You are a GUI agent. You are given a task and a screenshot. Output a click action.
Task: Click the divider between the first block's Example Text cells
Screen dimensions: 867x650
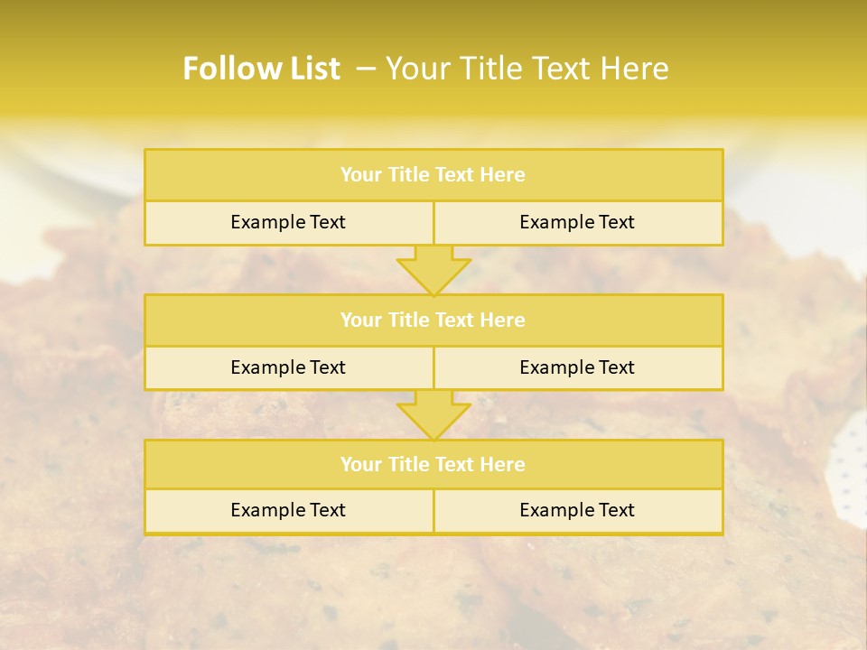(433, 223)
